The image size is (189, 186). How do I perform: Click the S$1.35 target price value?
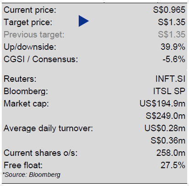(172, 22)
